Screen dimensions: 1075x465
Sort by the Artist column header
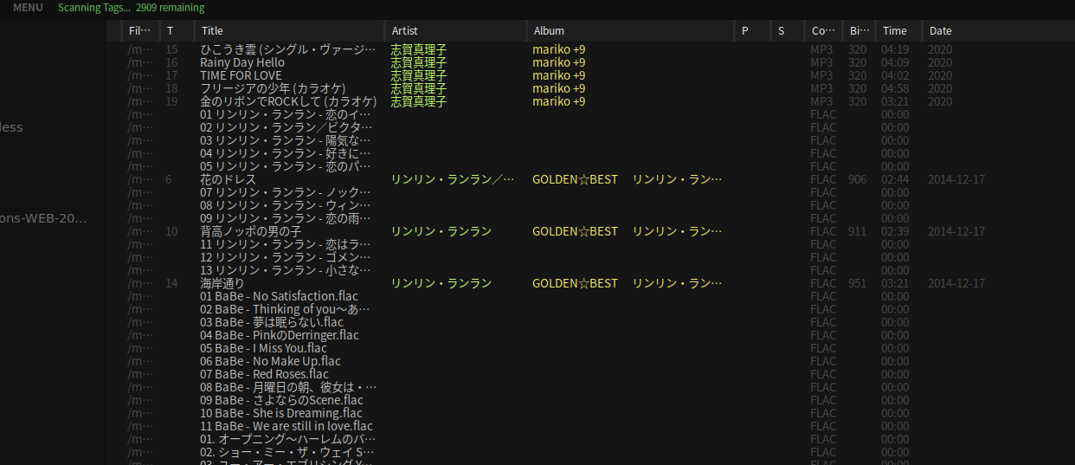454,31
